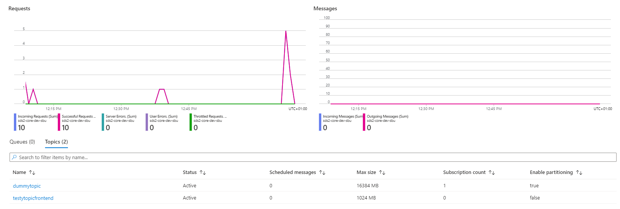The width and height of the screenshot is (620, 209).
Task: Click the Requests chart peak near 5
Action: click(286, 31)
